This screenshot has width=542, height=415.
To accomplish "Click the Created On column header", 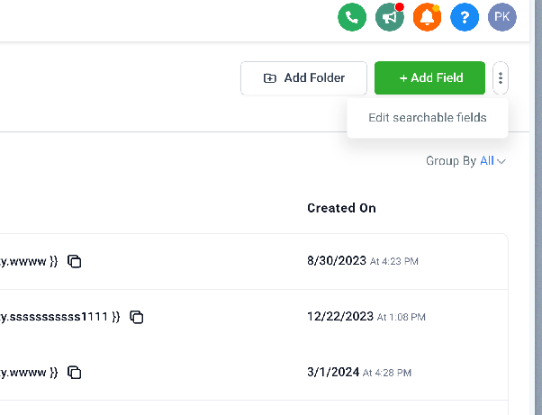I will pyautogui.click(x=341, y=208).
